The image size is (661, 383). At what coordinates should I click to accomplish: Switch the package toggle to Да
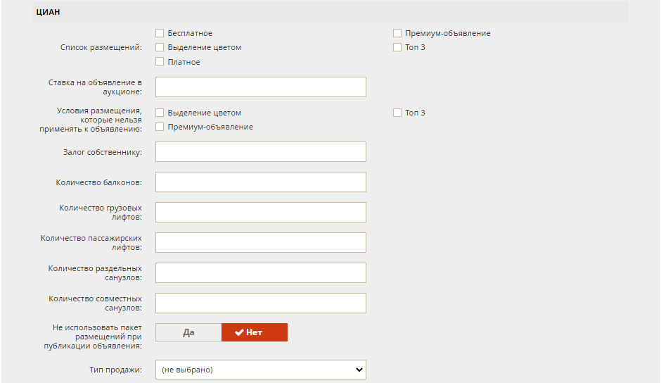pos(188,332)
